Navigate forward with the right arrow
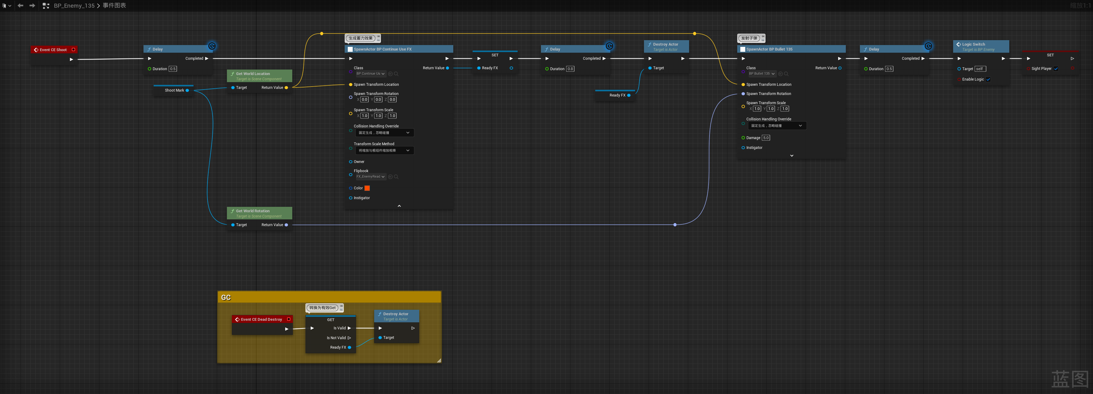This screenshot has width=1093, height=394. click(32, 6)
